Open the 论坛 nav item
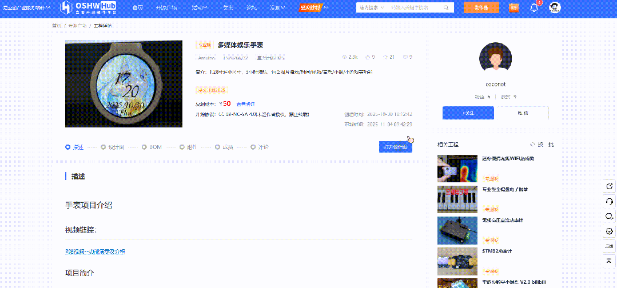Viewport: 617px width, 288px height. point(252,7)
